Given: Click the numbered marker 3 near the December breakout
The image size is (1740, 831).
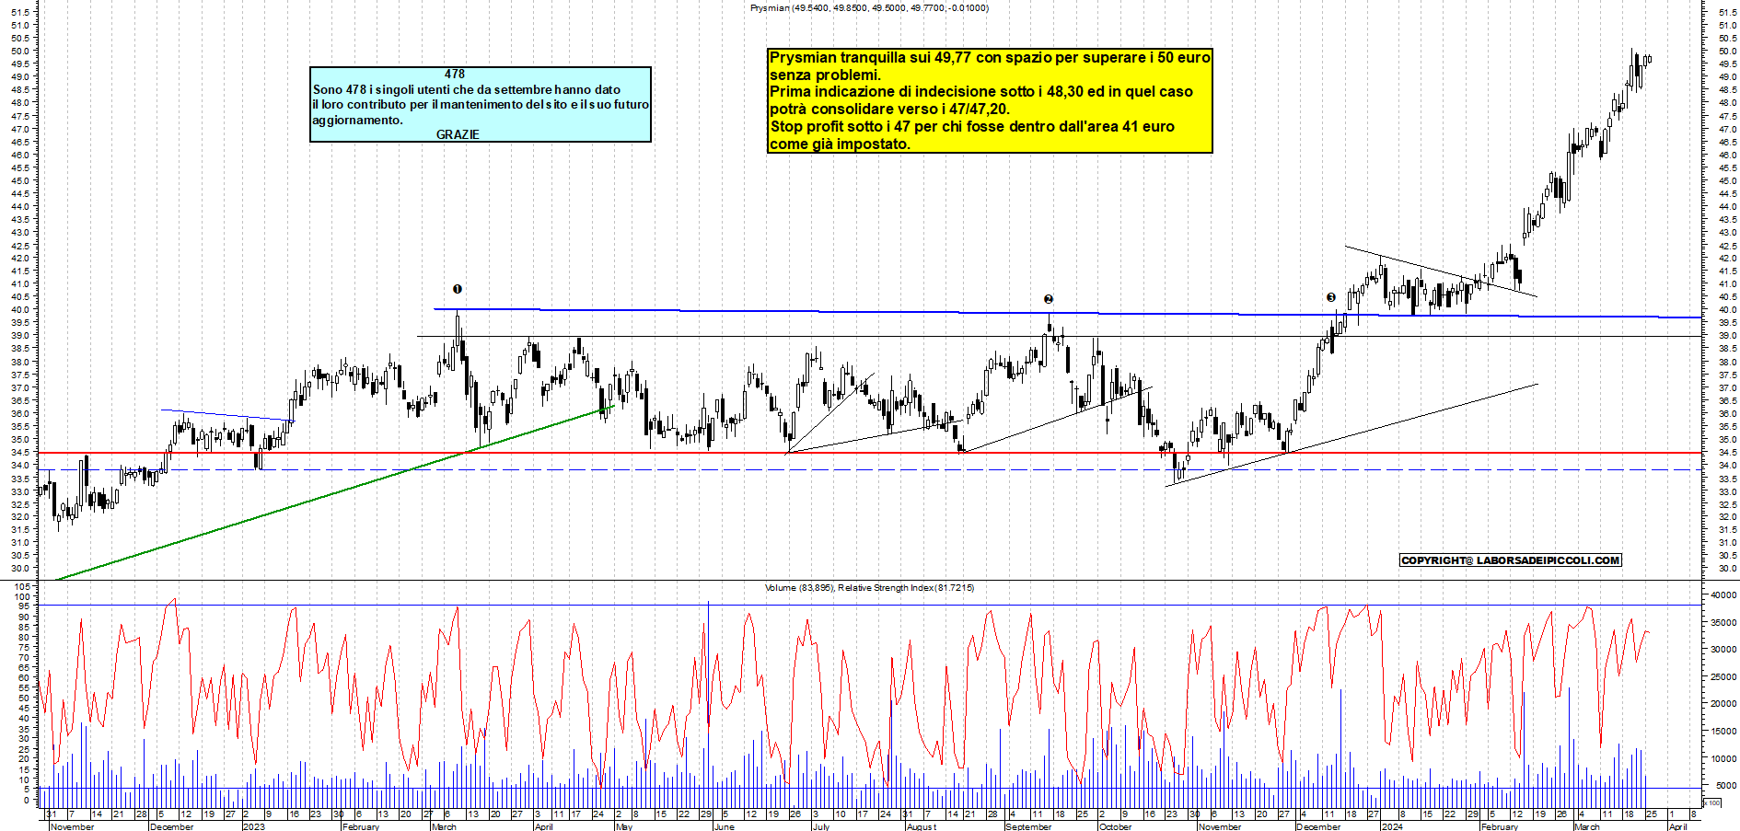Looking at the screenshot, I should [1331, 297].
